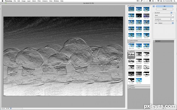The width and height of the screenshot is (177, 110).
Task: Select the Colored Pencil filter thumbnail
Action: pos(131,9)
